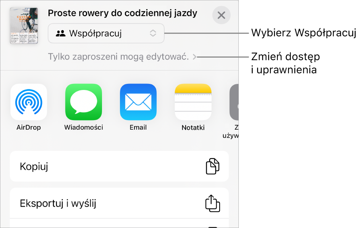The image size is (361, 228).
Task: Close the share sheet with X
Action: pyautogui.click(x=221, y=15)
